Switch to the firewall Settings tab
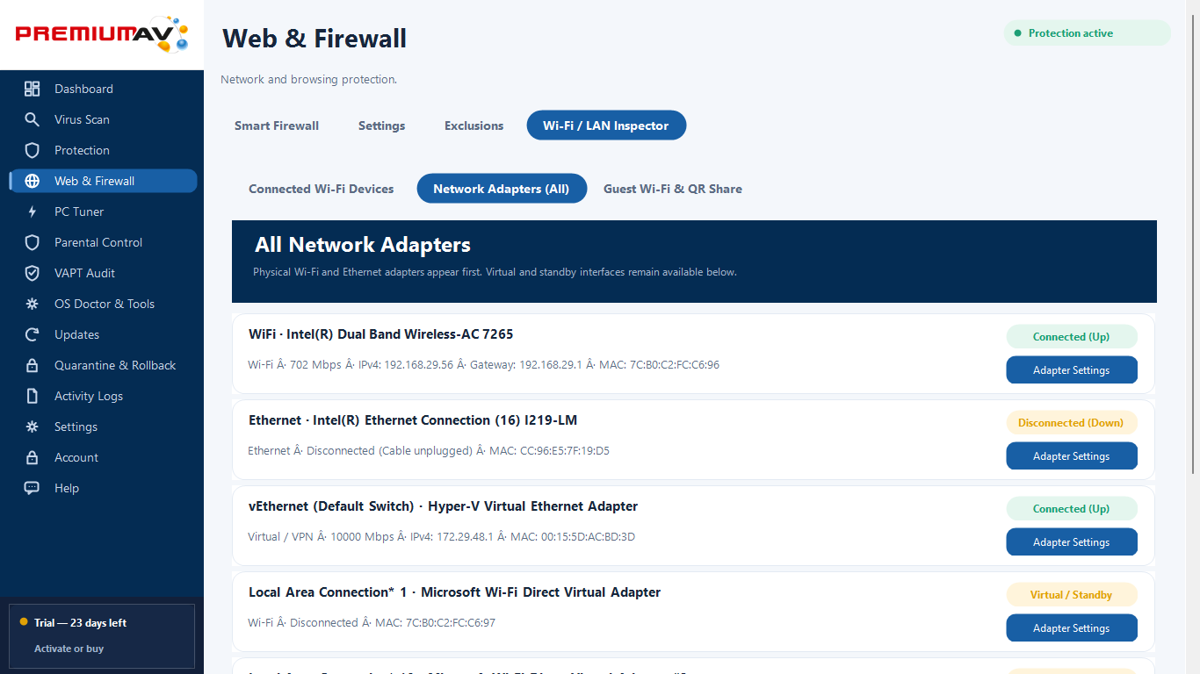This screenshot has height=674, width=1200. pos(381,125)
